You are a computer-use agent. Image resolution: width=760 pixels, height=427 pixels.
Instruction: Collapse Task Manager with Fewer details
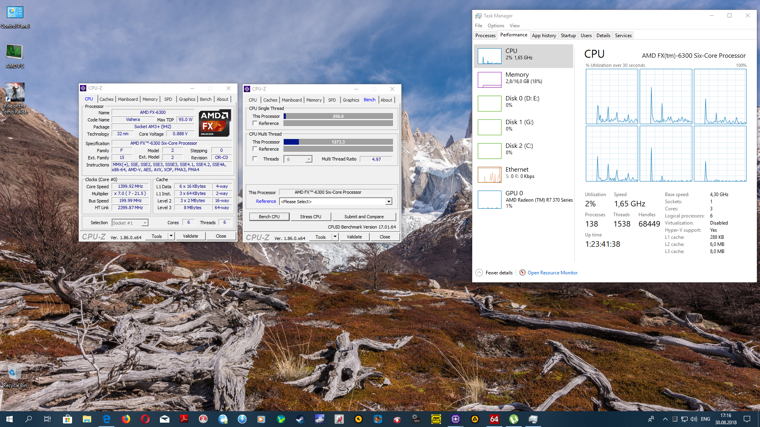[494, 272]
